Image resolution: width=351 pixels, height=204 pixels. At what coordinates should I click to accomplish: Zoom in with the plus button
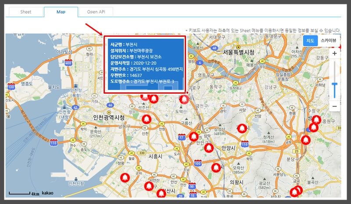point(335,53)
